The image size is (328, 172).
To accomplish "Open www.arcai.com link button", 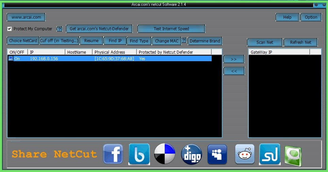I will 26,17.
